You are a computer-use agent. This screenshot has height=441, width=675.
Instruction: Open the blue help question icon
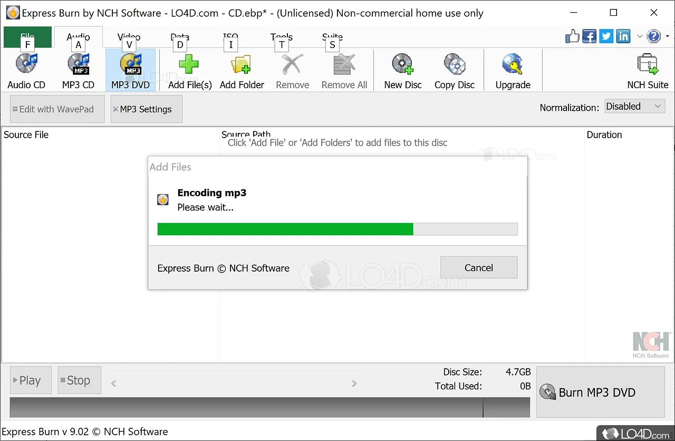click(653, 36)
